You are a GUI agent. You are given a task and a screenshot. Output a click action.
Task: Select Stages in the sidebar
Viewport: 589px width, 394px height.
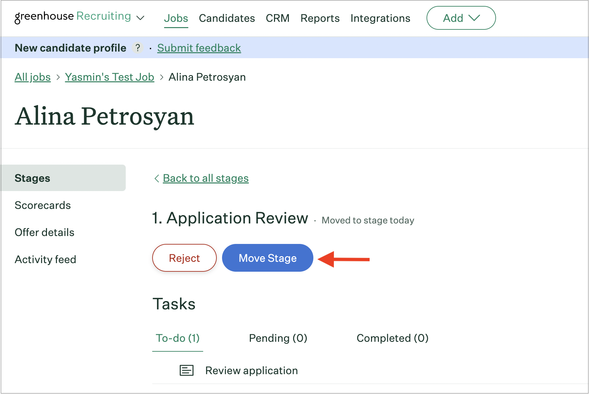[x=63, y=178]
